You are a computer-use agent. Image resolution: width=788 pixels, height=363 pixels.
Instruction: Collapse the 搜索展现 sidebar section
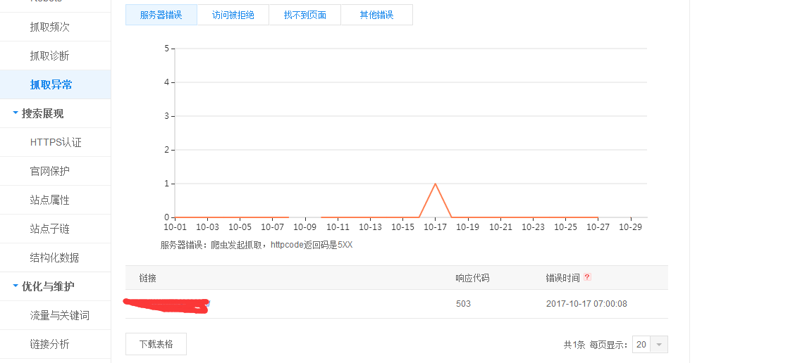coord(42,113)
